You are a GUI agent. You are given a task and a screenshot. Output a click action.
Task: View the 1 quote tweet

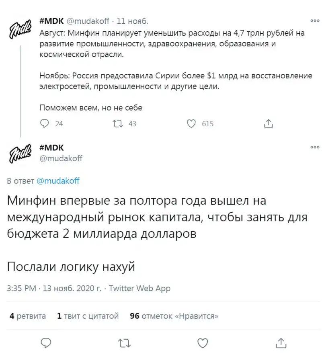[88, 316]
